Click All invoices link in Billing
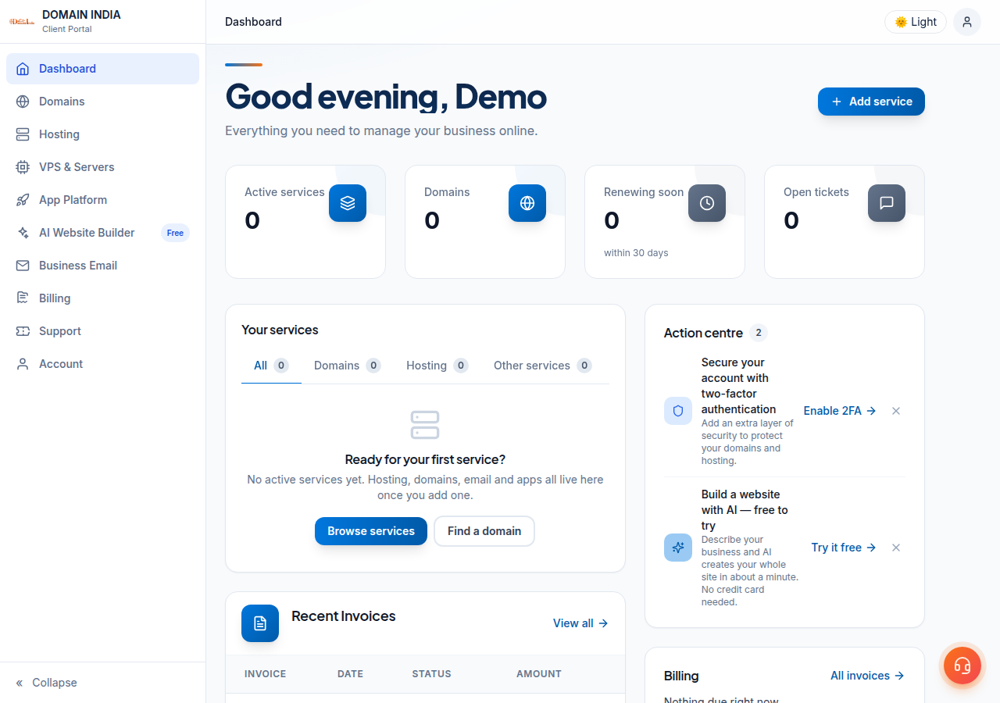Image resolution: width=1000 pixels, height=703 pixels. point(867,676)
